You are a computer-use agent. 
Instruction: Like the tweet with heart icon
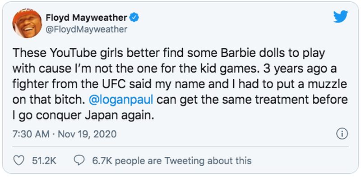tap(19, 160)
